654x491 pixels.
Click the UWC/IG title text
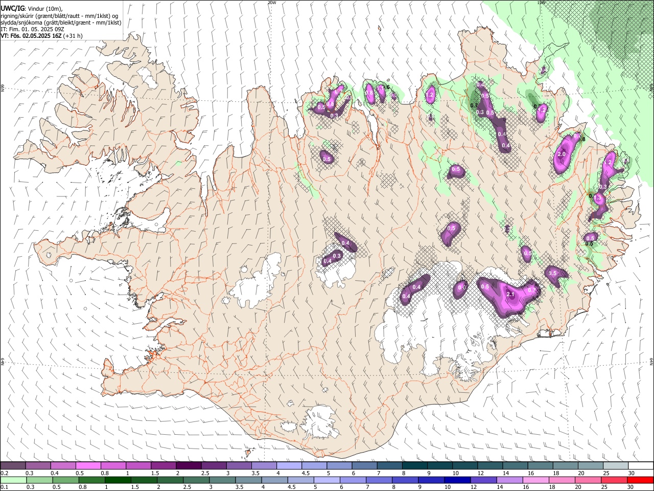12,9
